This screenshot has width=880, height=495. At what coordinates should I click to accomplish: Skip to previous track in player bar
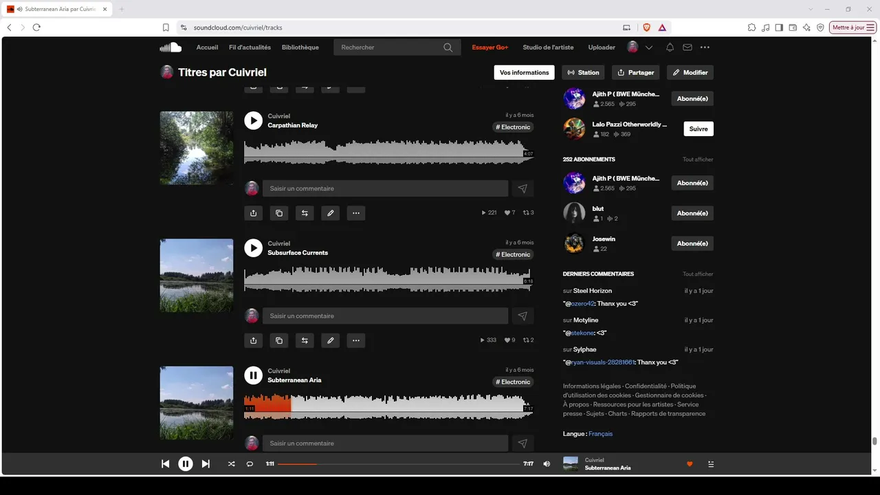pyautogui.click(x=165, y=464)
